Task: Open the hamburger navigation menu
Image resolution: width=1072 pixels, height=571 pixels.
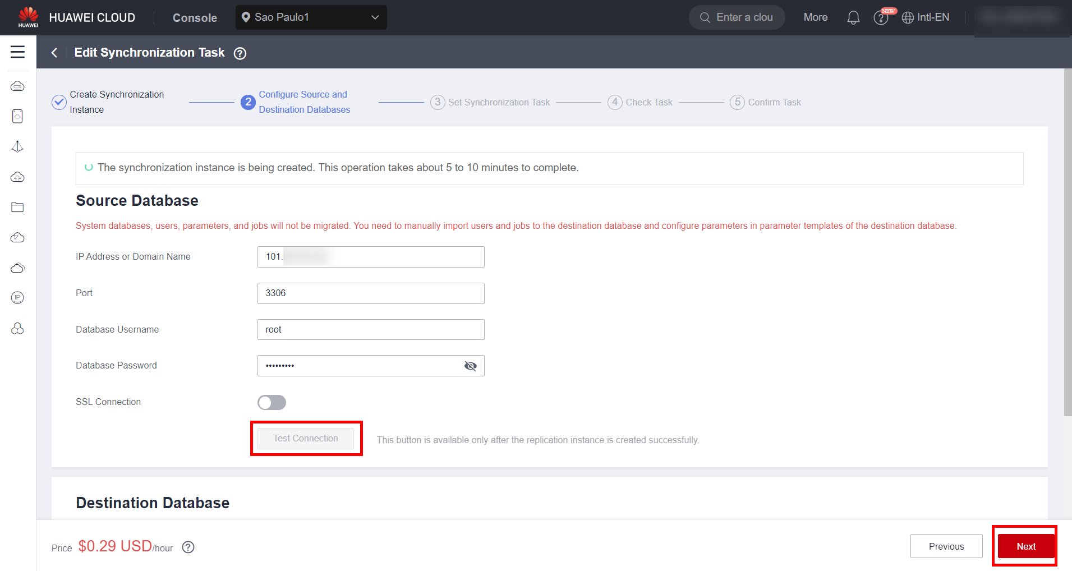Action: 17,52
